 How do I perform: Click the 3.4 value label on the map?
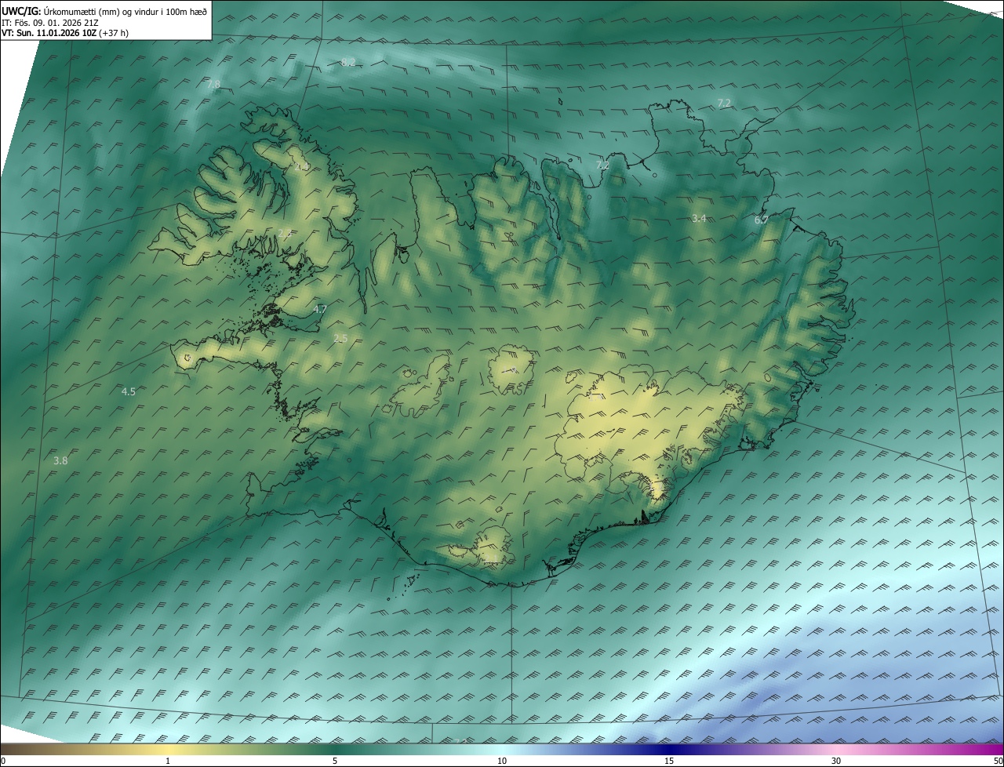(700, 218)
